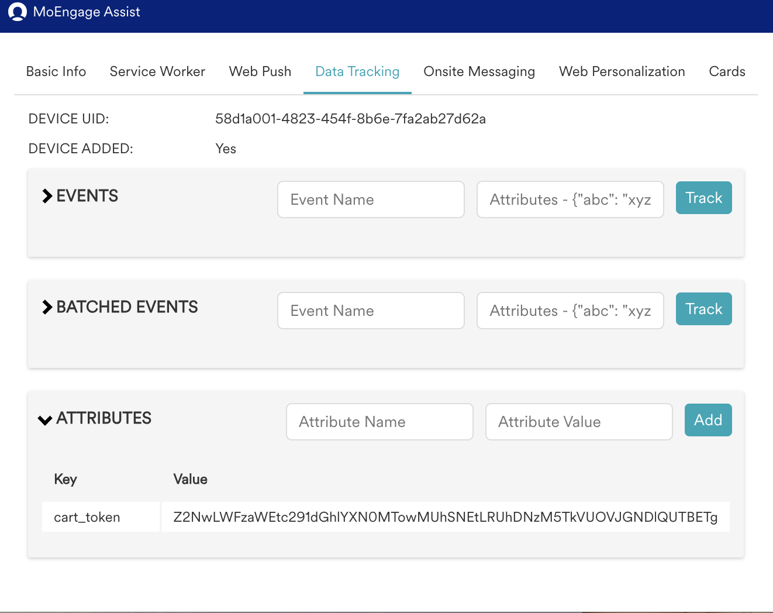Click Track button in EVENTS section
Screen dimensions: 773x613
[703, 198]
